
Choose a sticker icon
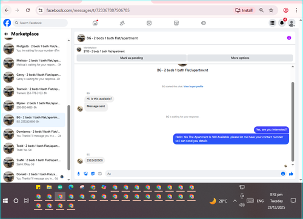(x=93, y=174)
